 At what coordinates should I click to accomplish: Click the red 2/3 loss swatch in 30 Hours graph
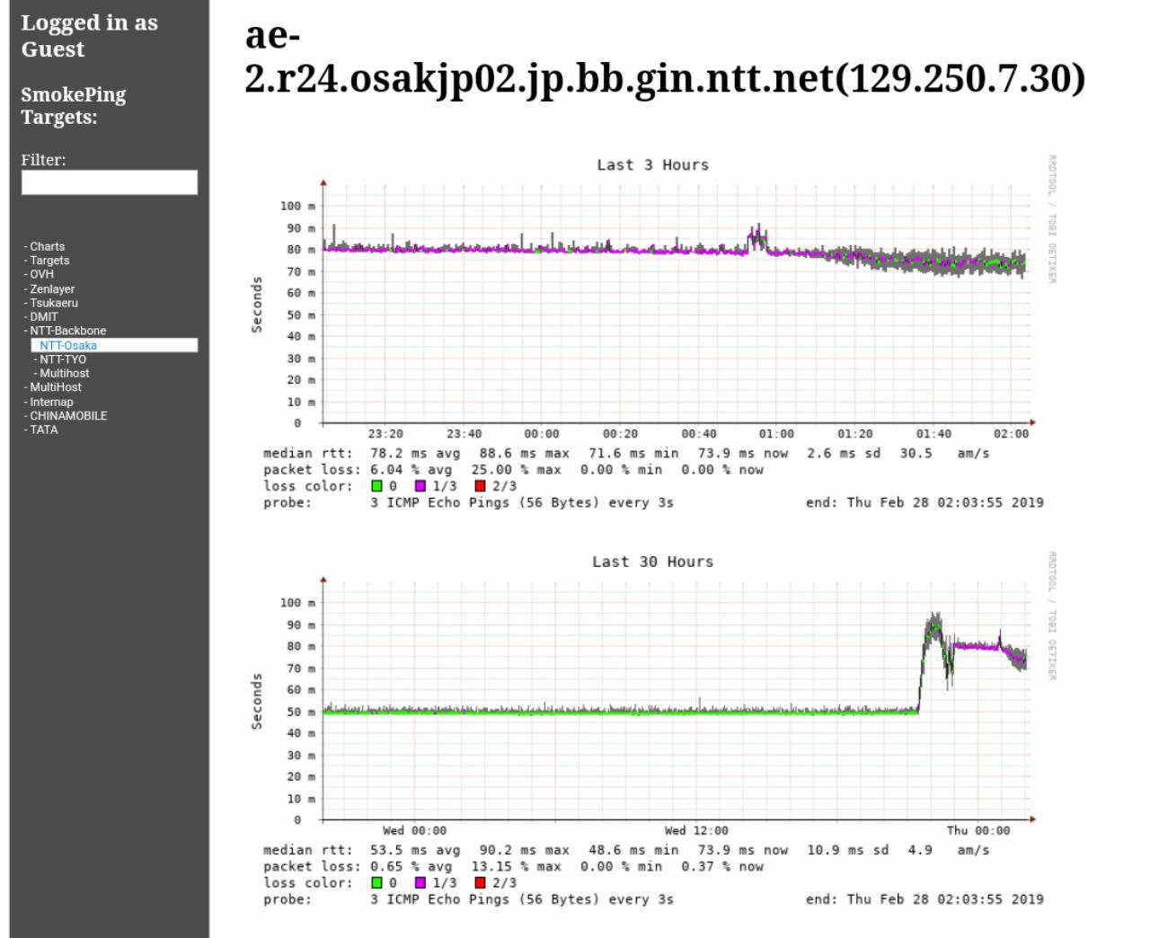pos(480,883)
